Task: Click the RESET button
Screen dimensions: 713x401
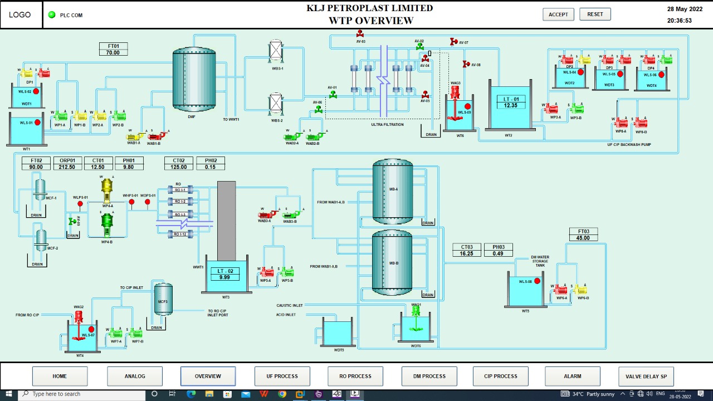Action: (x=595, y=14)
